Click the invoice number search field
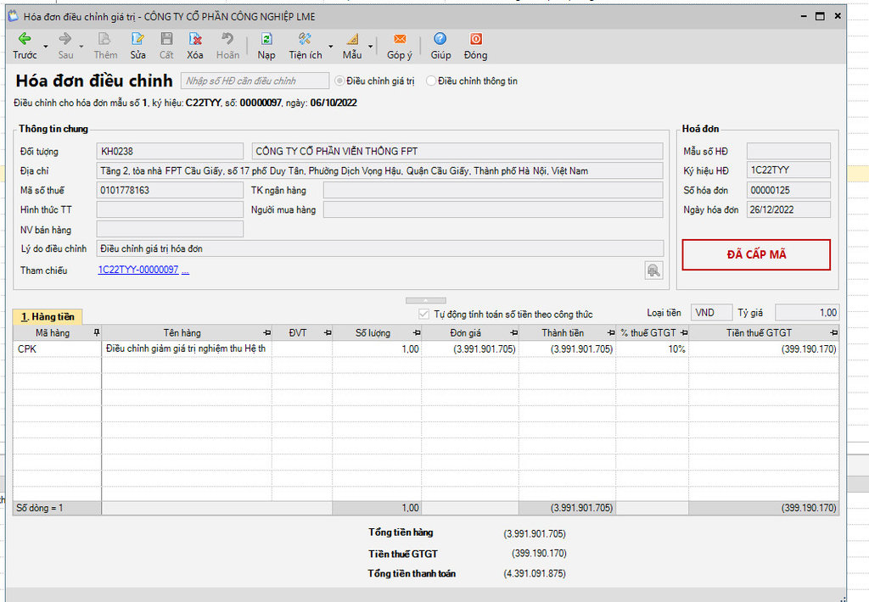Screen dimensions: 869x602 pyautogui.click(x=255, y=81)
